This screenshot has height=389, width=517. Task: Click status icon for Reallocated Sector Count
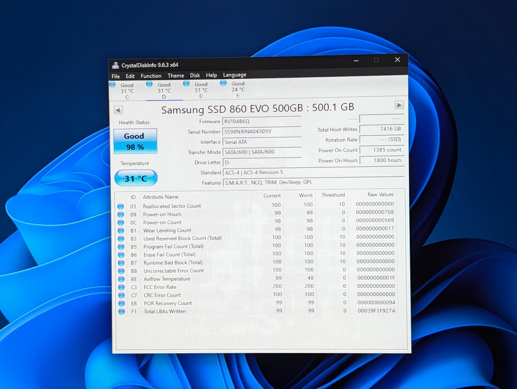click(x=121, y=206)
